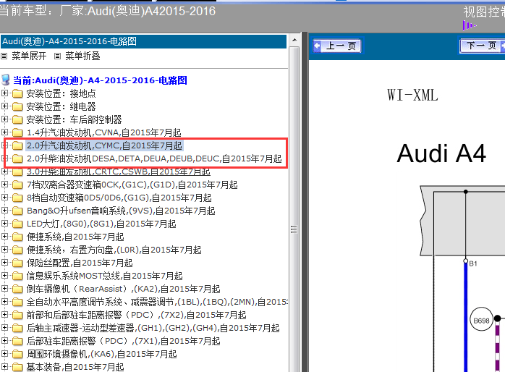Viewport: 505px width, 372px height.
Task: Expand the 安装位置：接地点 folder
Action: 4,93
